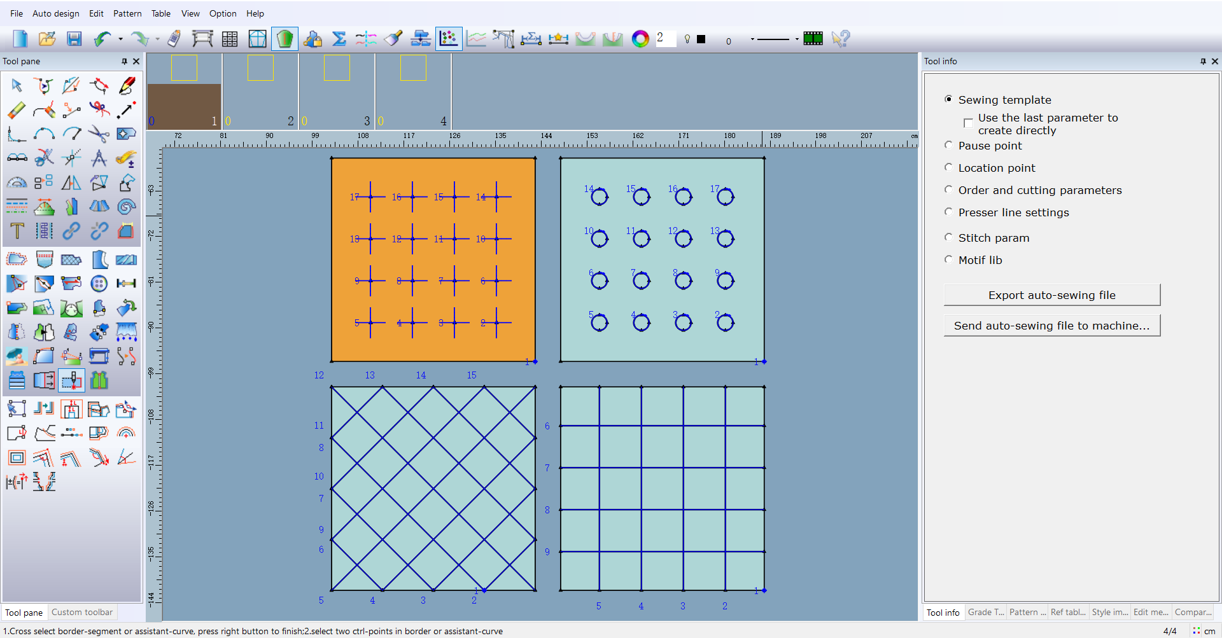This screenshot has height=638, width=1222.
Task: Open the Pattern menu
Action: [x=127, y=13]
